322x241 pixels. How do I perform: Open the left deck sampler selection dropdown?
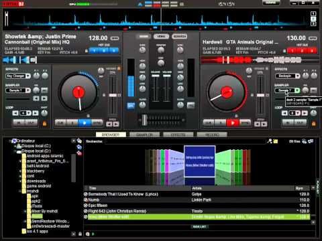(x=28, y=90)
